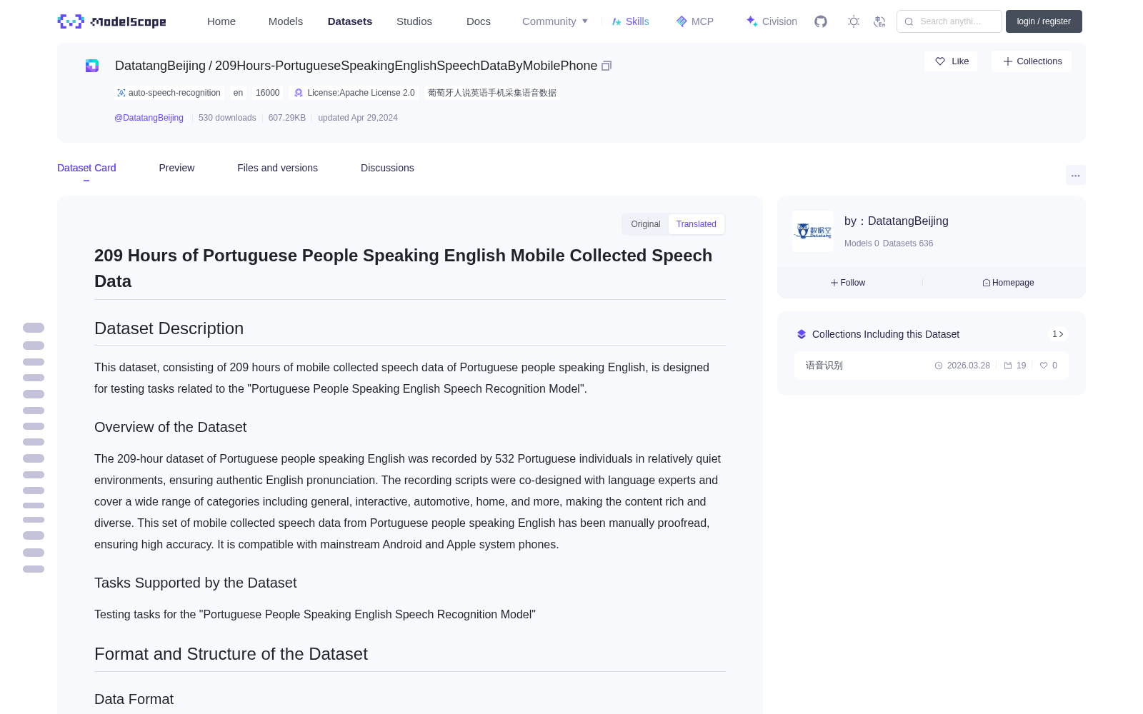Select the Preview tab
This screenshot has height=714, width=1143.
(x=176, y=168)
